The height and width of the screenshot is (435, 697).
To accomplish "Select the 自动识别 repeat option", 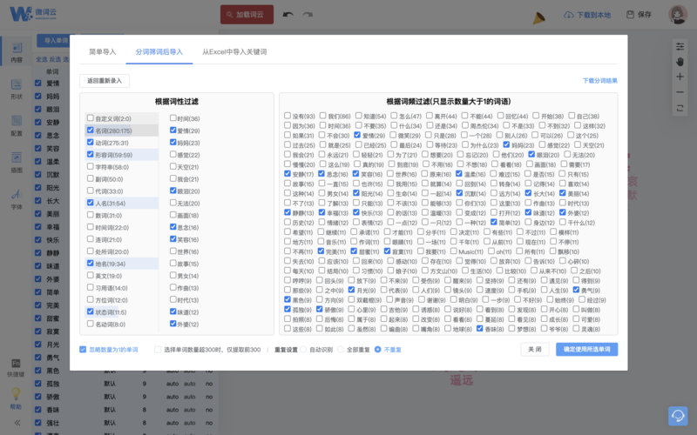I will tap(303, 350).
